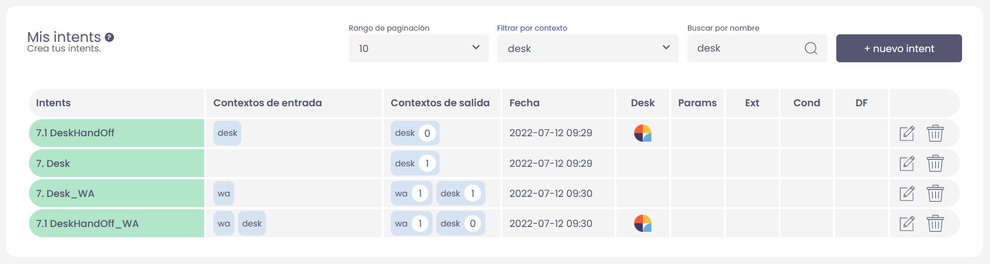Delete the 7. Desk intent

point(935,163)
